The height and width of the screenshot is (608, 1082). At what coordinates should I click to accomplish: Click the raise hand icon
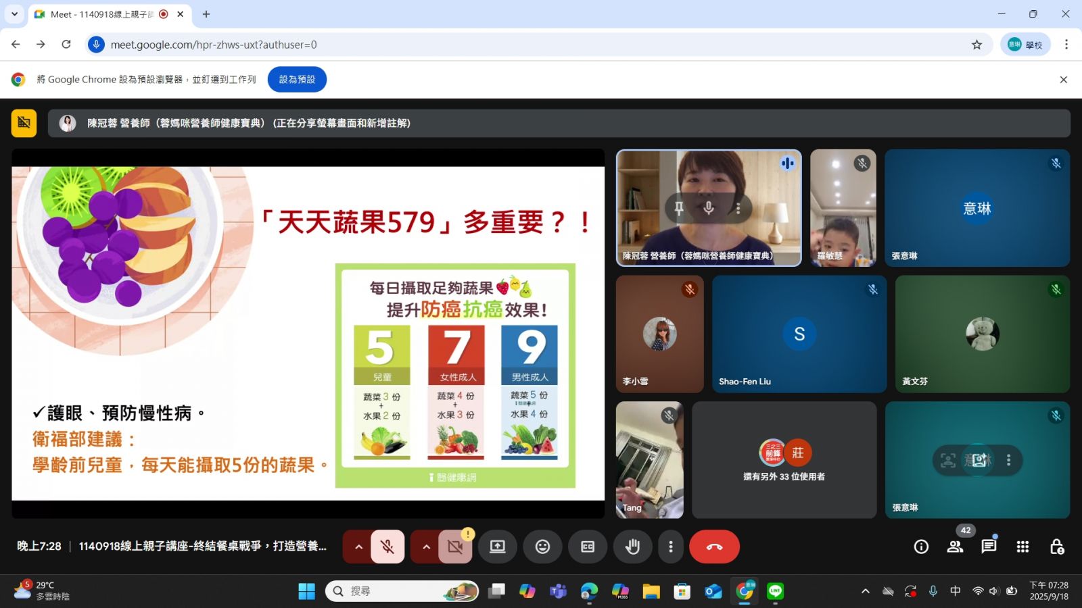pyautogui.click(x=632, y=547)
